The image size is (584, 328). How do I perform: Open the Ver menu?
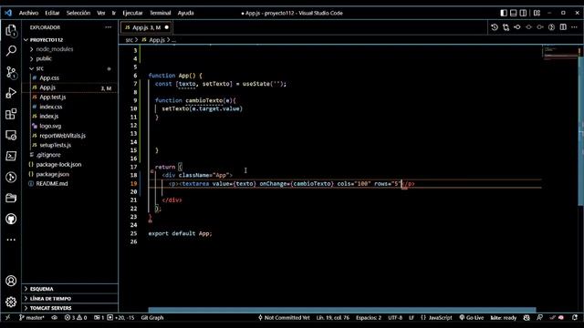coord(101,13)
